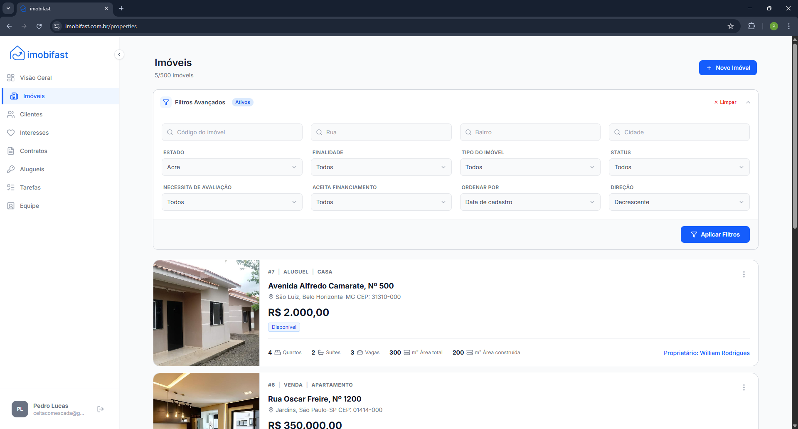Collapse the Filtros Avançados panel
Image resolution: width=798 pixels, height=429 pixels.
point(748,102)
